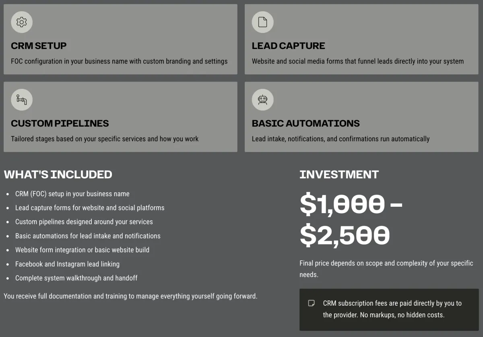Click 'Basic automations for lead intake' bullet
Image resolution: width=483 pixels, height=337 pixels.
pyautogui.click(x=88, y=236)
